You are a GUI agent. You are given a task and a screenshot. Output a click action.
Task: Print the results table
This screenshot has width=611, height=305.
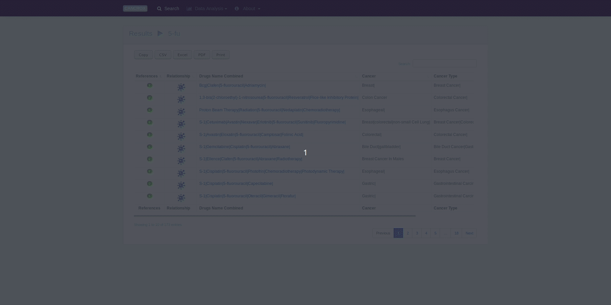221,55
